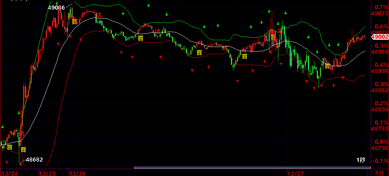Viewport: 389px width, 176px height.
Task: Click the red 沽 marker after 12/26 peak
Action: coord(99,15)
